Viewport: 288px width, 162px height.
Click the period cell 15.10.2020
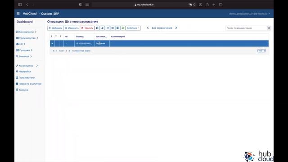click(84, 44)
